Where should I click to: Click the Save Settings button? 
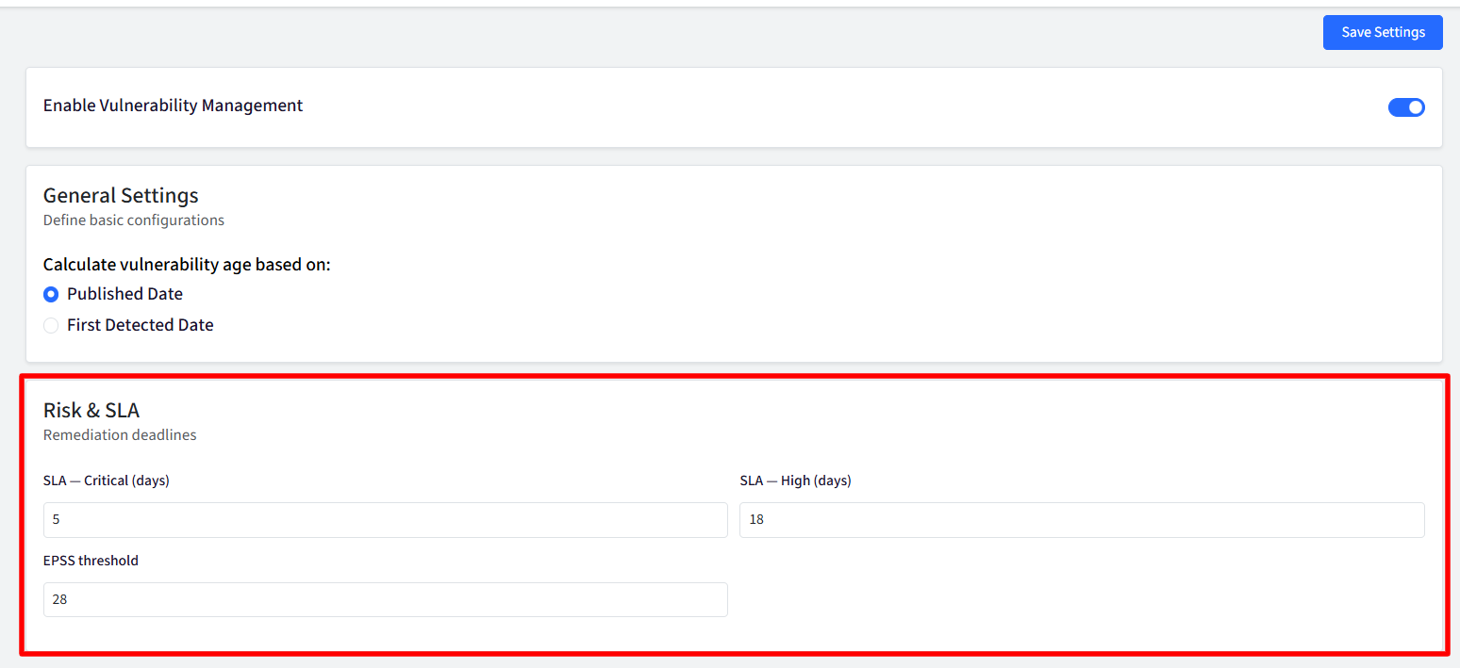pyautogui.click(x=1383, y=32)
